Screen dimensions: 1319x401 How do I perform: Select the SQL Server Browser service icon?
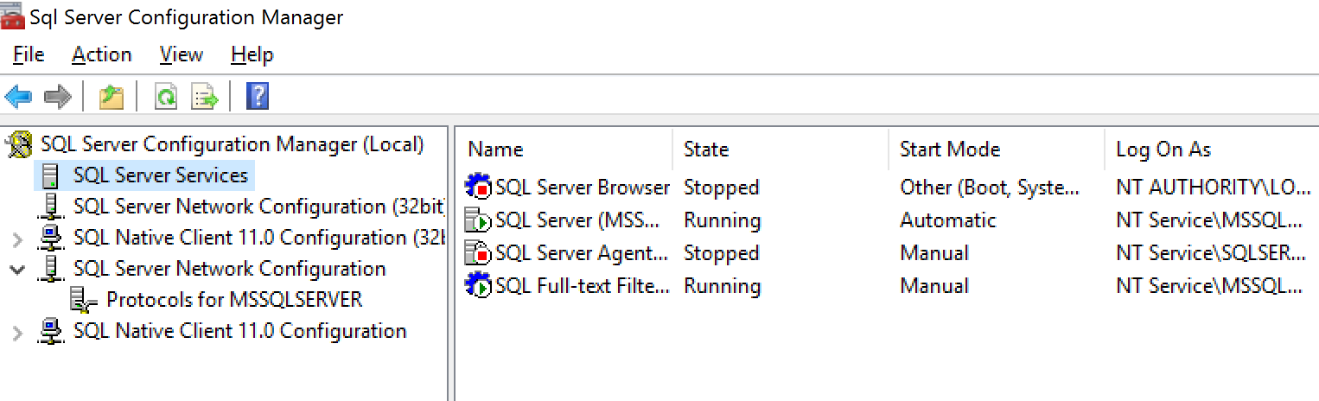tap(478, 188)
